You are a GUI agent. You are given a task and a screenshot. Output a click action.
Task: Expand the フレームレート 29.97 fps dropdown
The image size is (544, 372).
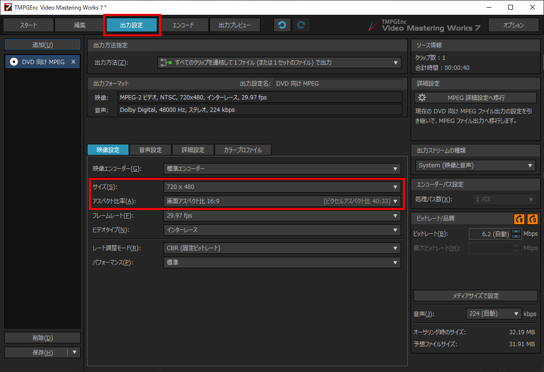pos(282,216)
